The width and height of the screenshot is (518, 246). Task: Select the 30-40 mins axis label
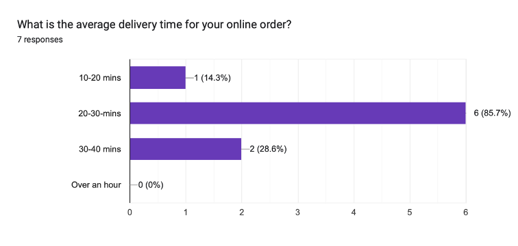click(100, 149)
